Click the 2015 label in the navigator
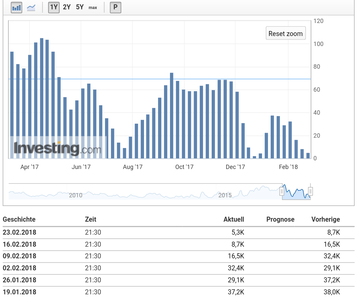360x300 pixels. [225, 195]
